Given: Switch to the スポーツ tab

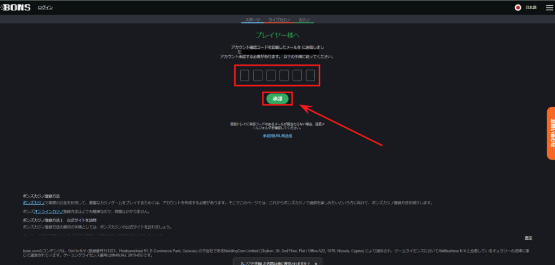Looking at the screenshot, I should click(252, 20).
